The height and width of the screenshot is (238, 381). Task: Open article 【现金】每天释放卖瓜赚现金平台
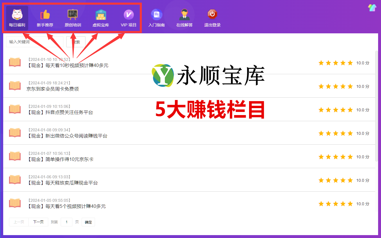click(x=62, y=183)
